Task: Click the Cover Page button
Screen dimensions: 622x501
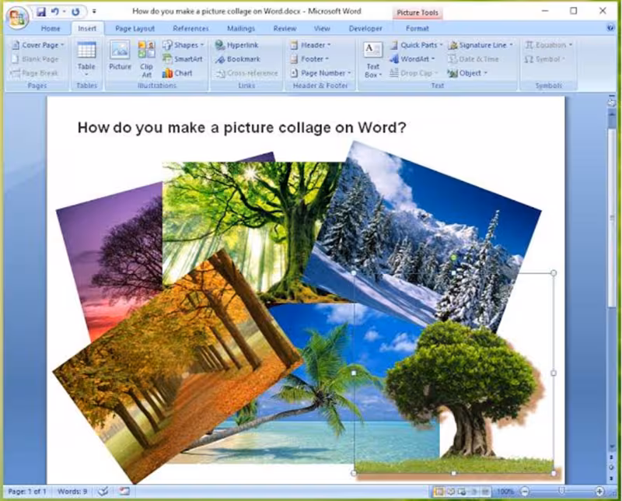Action: click(38, 45)
